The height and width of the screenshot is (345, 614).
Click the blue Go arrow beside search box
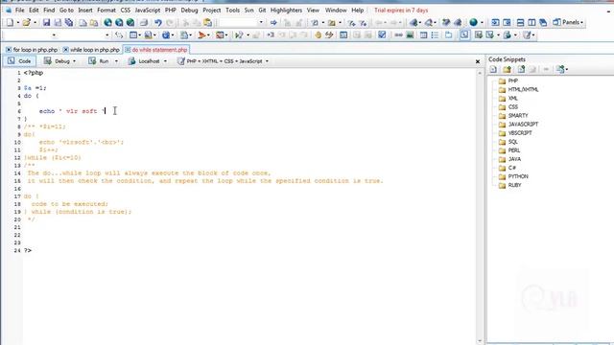(x=273, y=23)
